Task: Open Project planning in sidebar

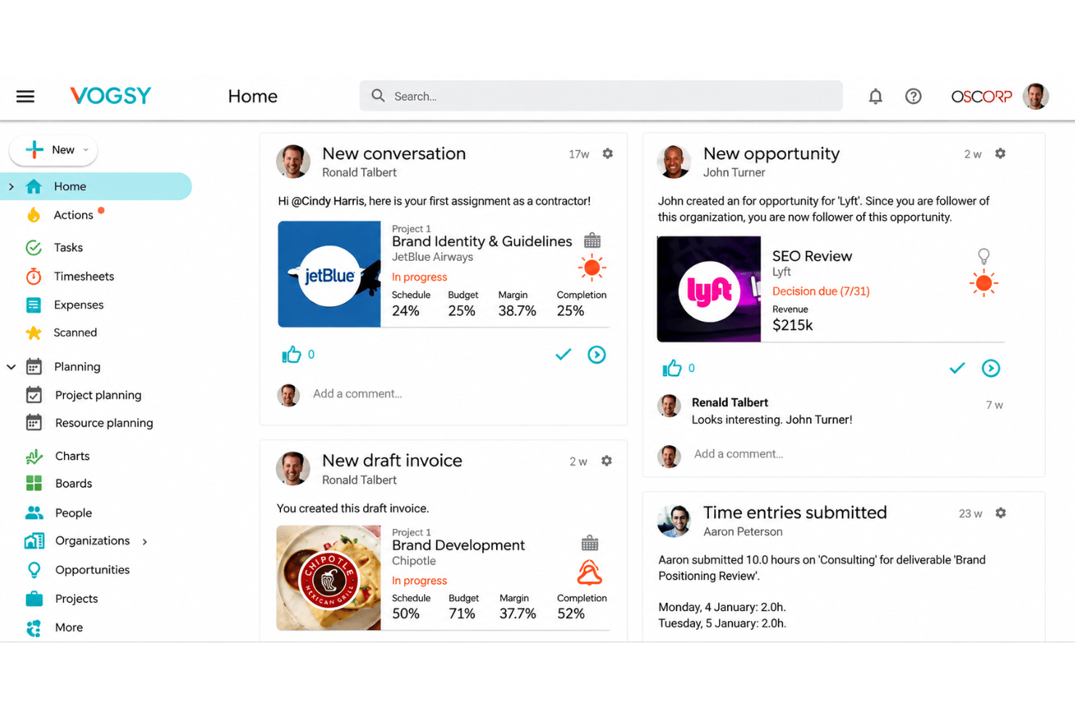Action: (98, 395)
